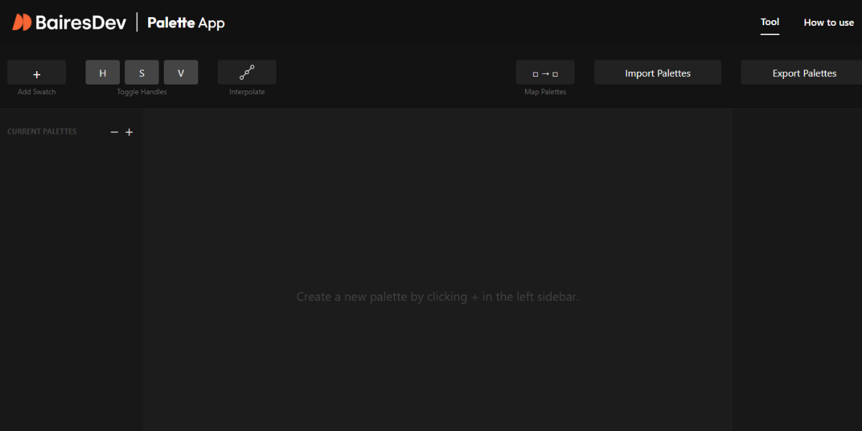Open the Map Palettes squares-arrow icon
This screenshot has width=862, height=431.
coord(544,73)
